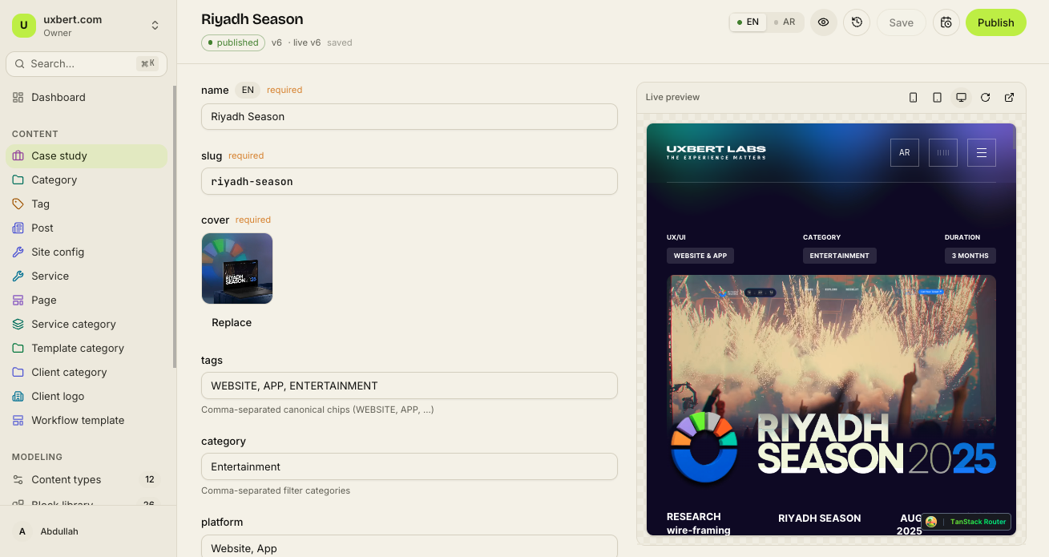
Task: Toggle preview visibility eye icon
Action: pyautogui.click(x=823, y=22)
